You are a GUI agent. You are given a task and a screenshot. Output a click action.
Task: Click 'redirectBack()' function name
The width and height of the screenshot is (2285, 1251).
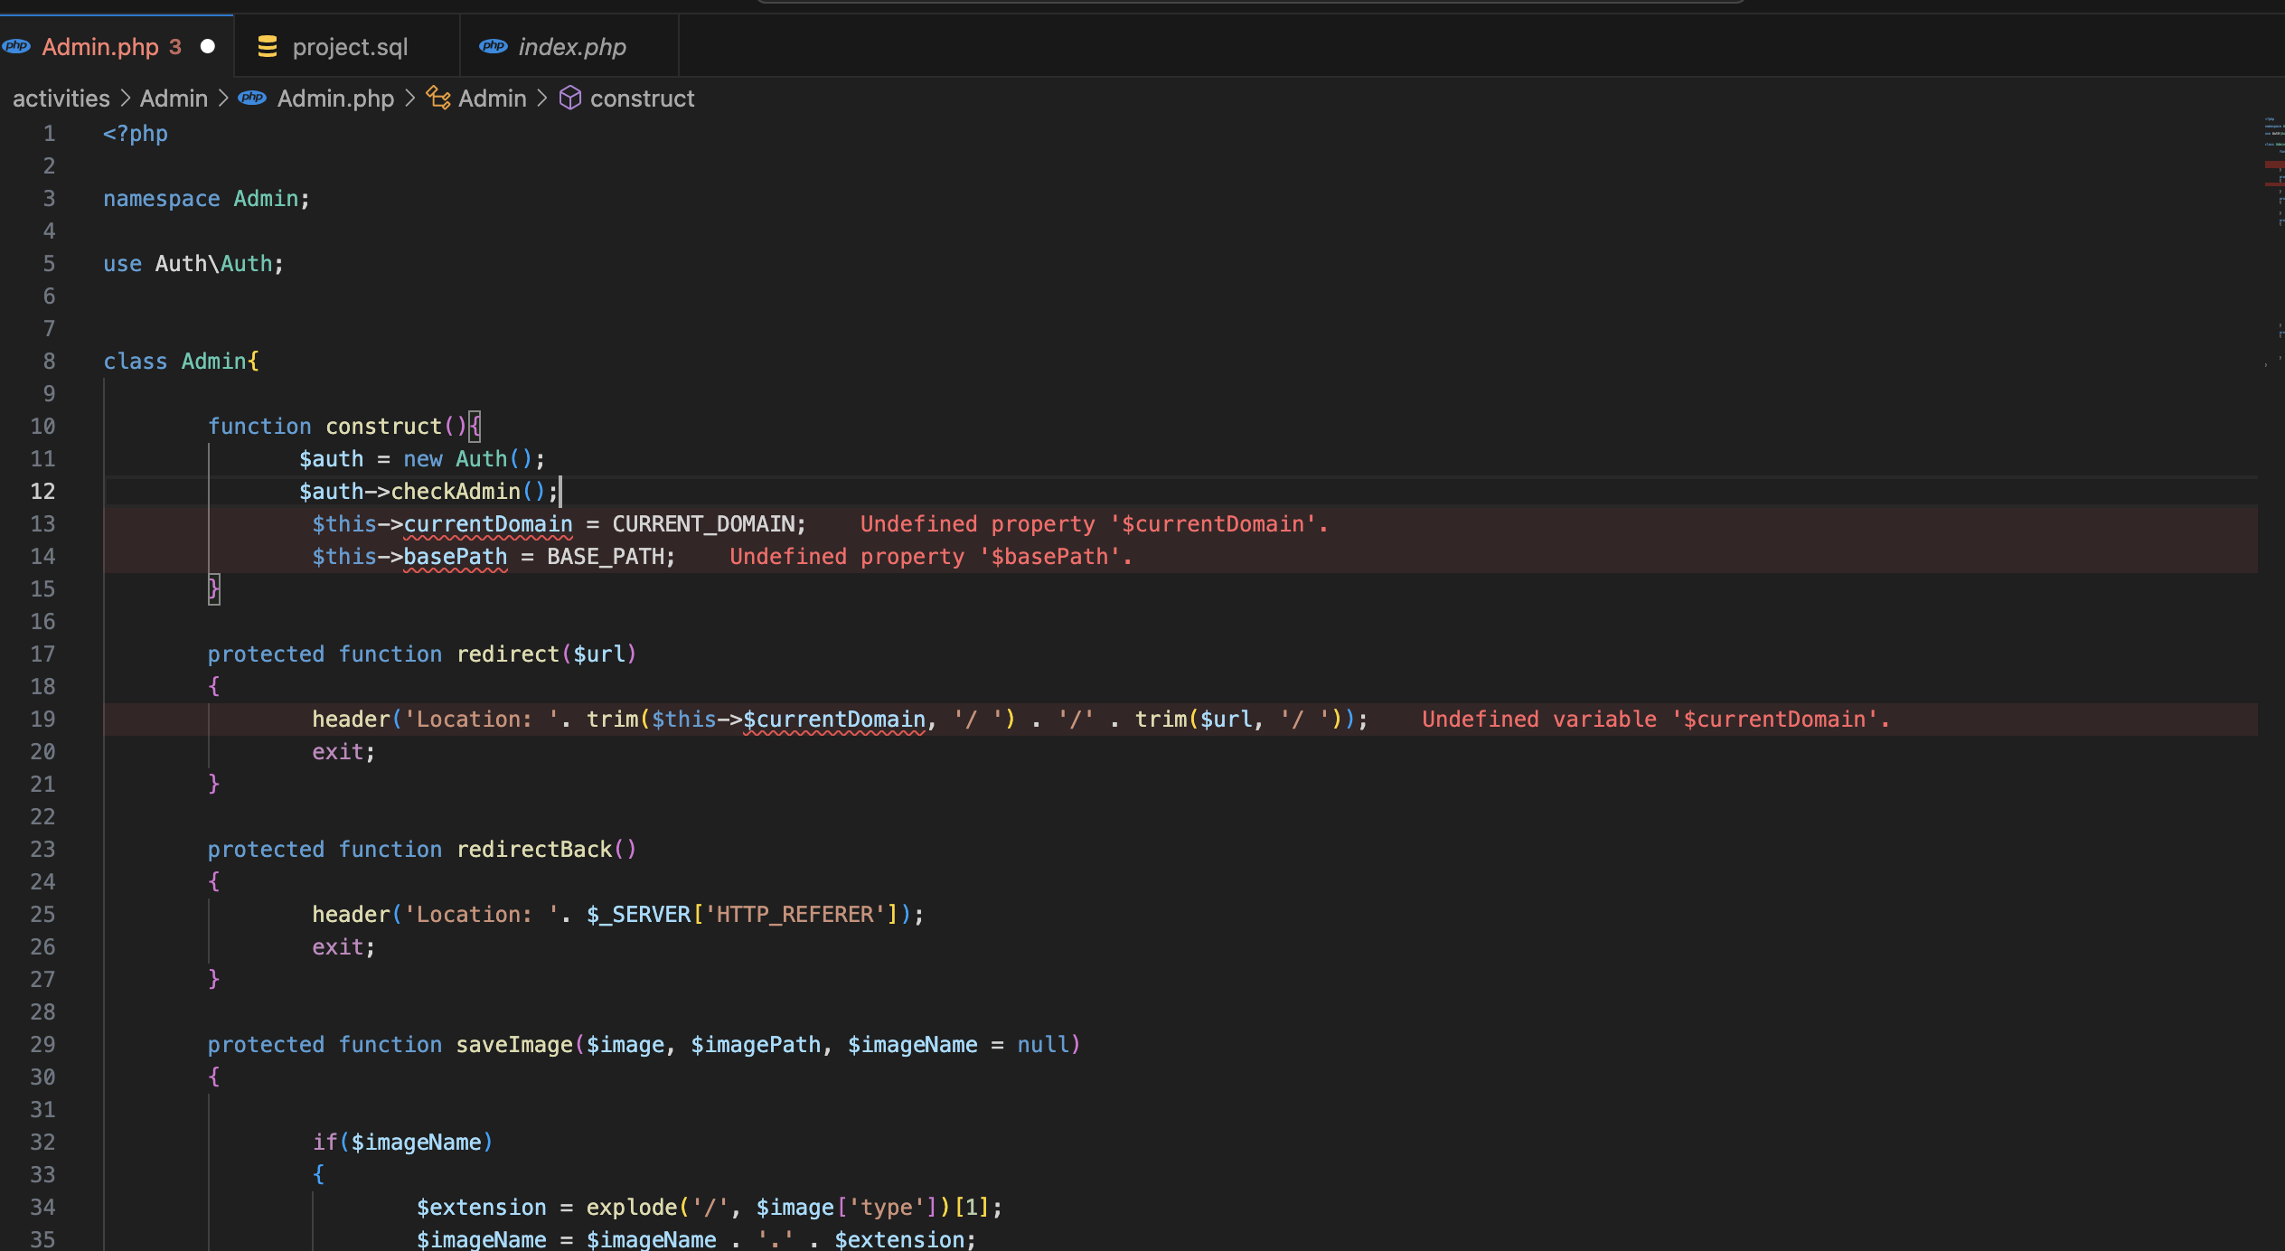tap(546, 850)
